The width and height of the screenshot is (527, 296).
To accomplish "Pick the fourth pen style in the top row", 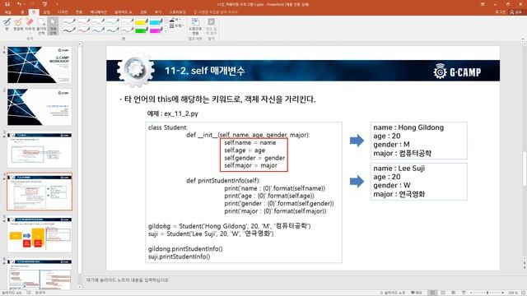I will [x=112, y=22].
